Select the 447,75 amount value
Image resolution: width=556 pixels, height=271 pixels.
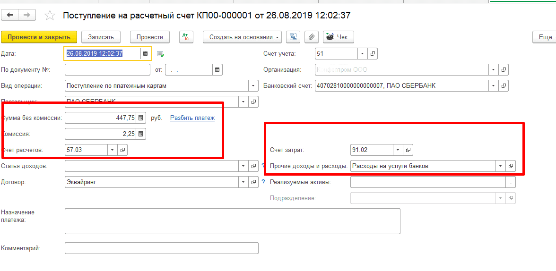click(x=126, y=118)
